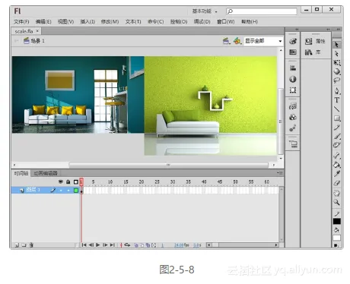Viewport: 350px width, 284px height.
Task: Click the stage horizontal scrollbar thumb
Action: point(168,165)
